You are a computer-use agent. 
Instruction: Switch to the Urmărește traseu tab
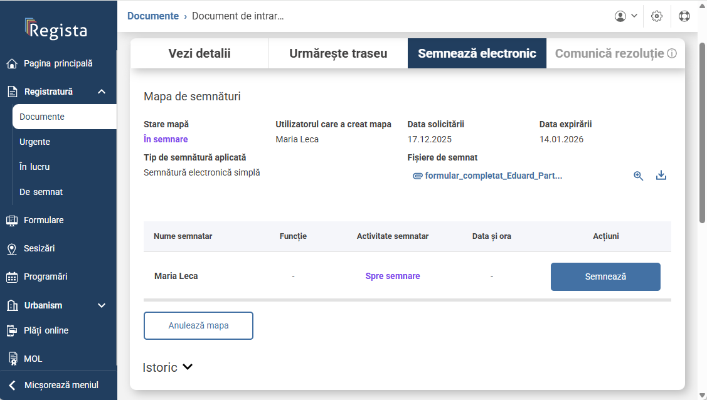(x=338, y=54)
